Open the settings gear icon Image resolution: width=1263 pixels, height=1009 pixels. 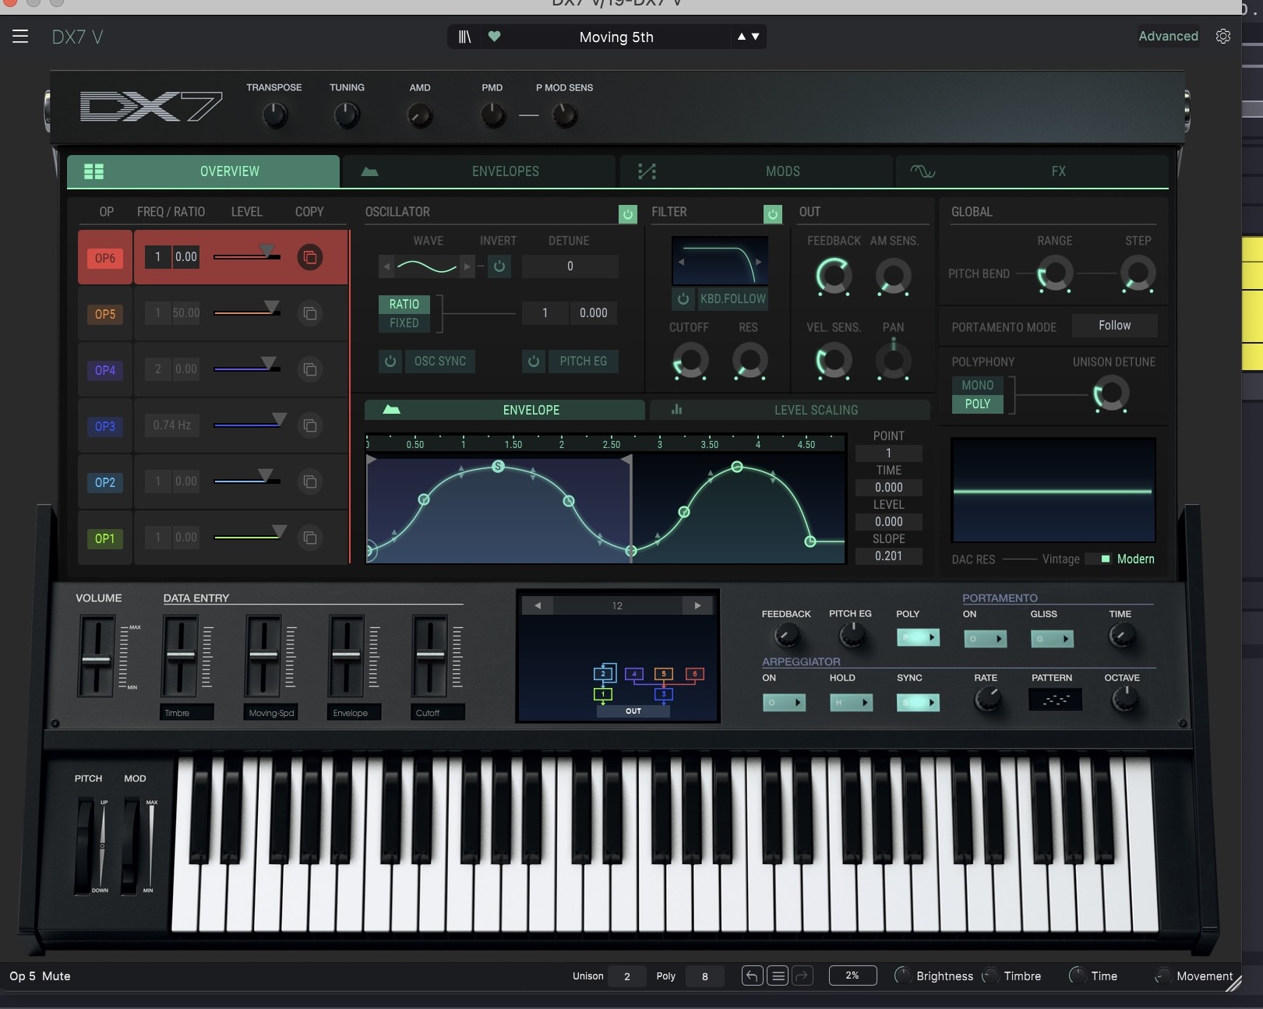(x=1223, y=37)
